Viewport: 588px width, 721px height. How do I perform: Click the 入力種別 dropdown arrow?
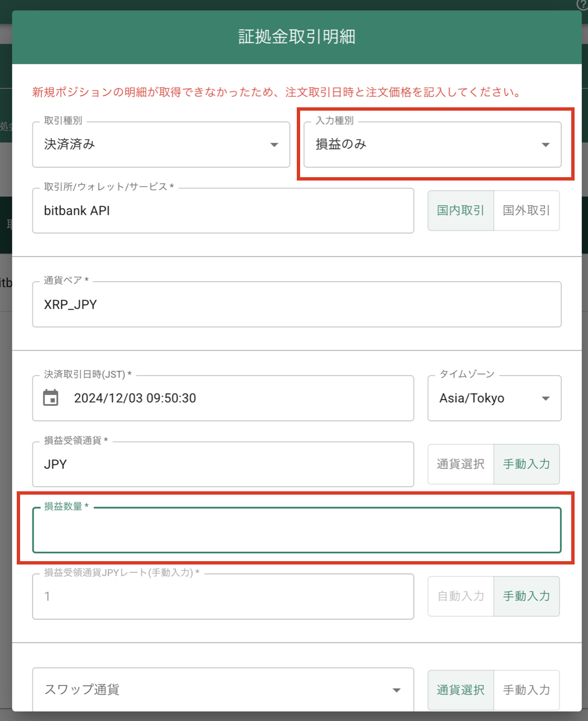[x=546, y=145]
